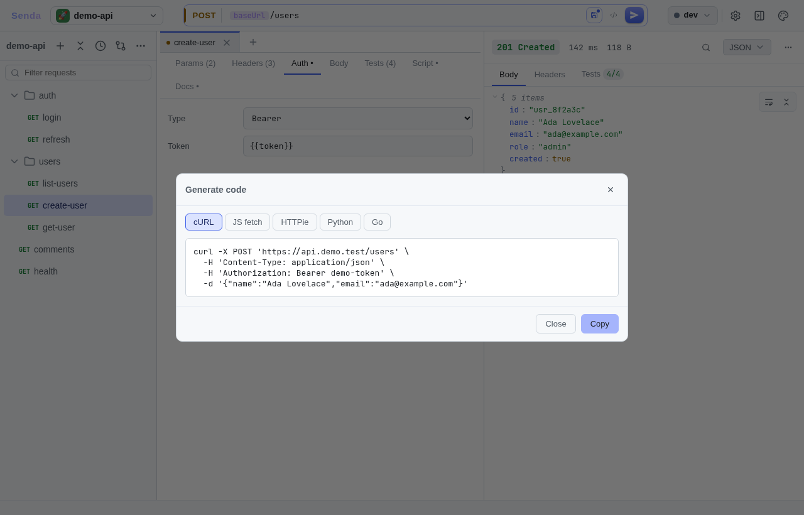Collapse the auth folder chevron

[14, 95]
